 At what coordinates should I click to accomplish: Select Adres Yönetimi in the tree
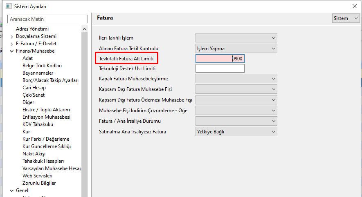coord(32,29)
